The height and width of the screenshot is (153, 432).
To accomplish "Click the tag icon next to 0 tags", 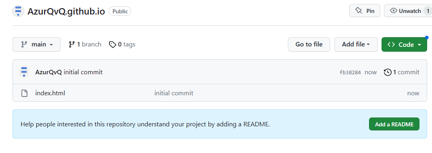I will click(x=112, y=44).
